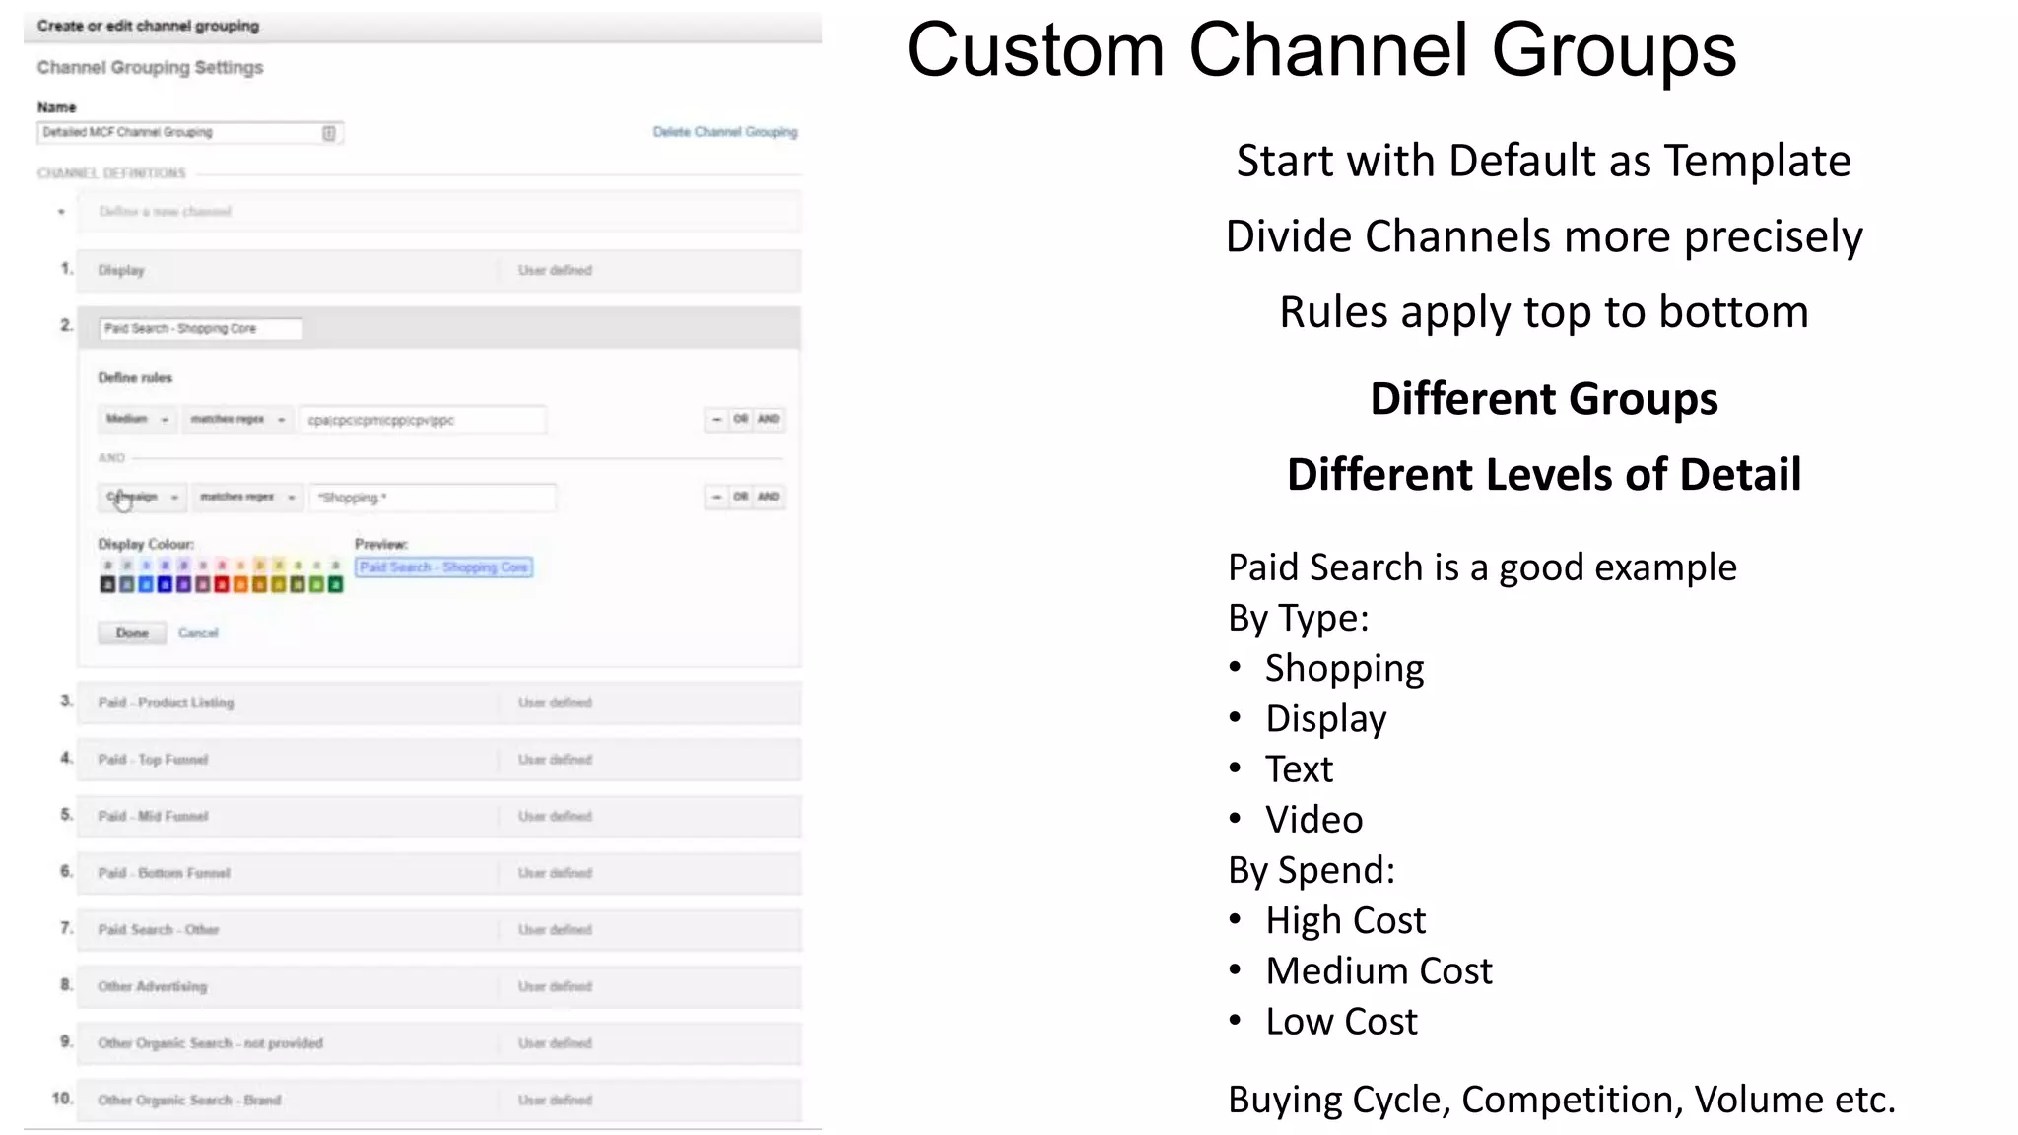
Task: Pick the dark purple colour swatch
Action: [183, 584]
